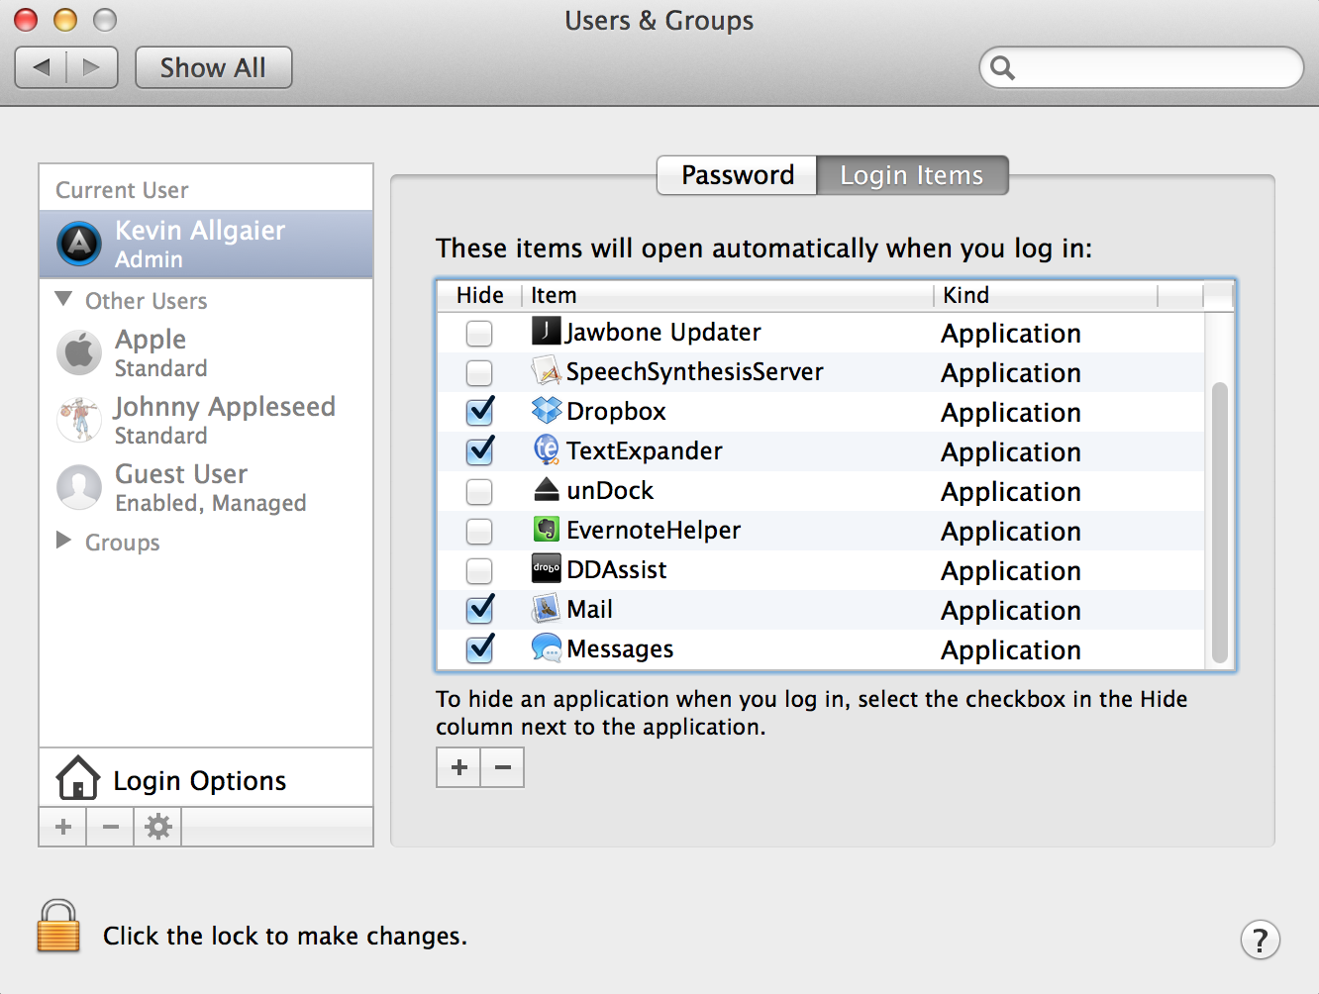Go back with the left arrow button
1319x994 pixels.
42,67
